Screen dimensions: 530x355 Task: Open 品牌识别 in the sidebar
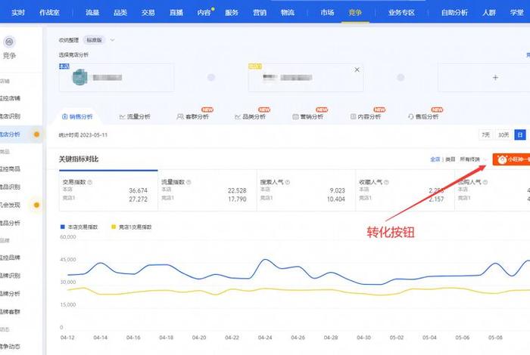click(10, 276)
